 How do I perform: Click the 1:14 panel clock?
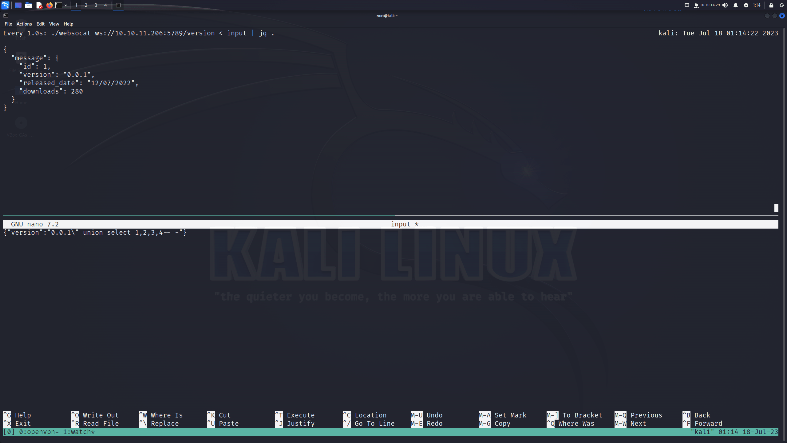tap(757, 5)
